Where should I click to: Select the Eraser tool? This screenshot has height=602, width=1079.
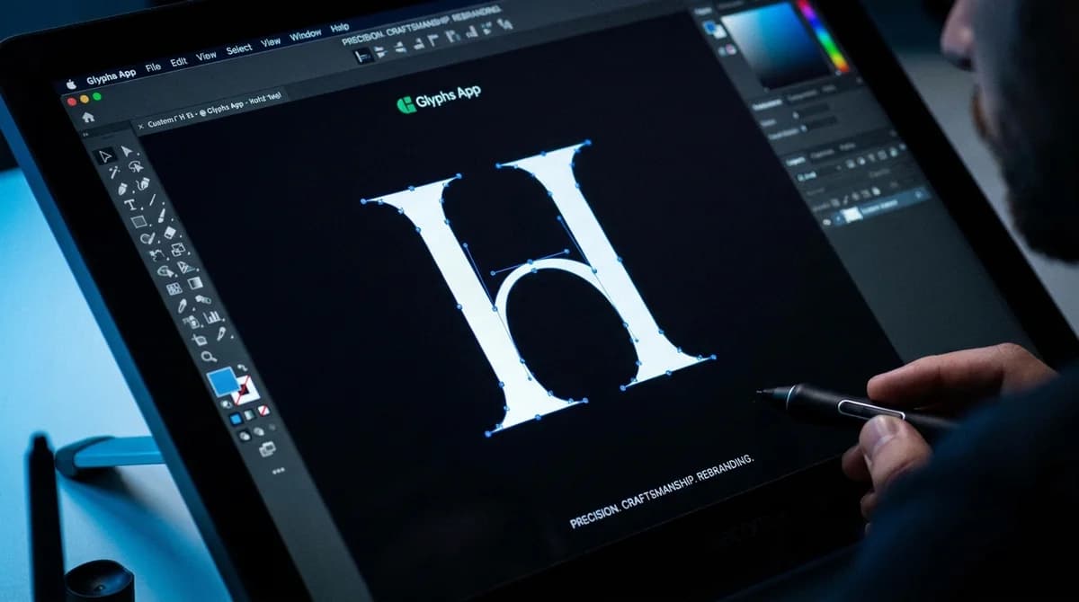coord(170,232)
